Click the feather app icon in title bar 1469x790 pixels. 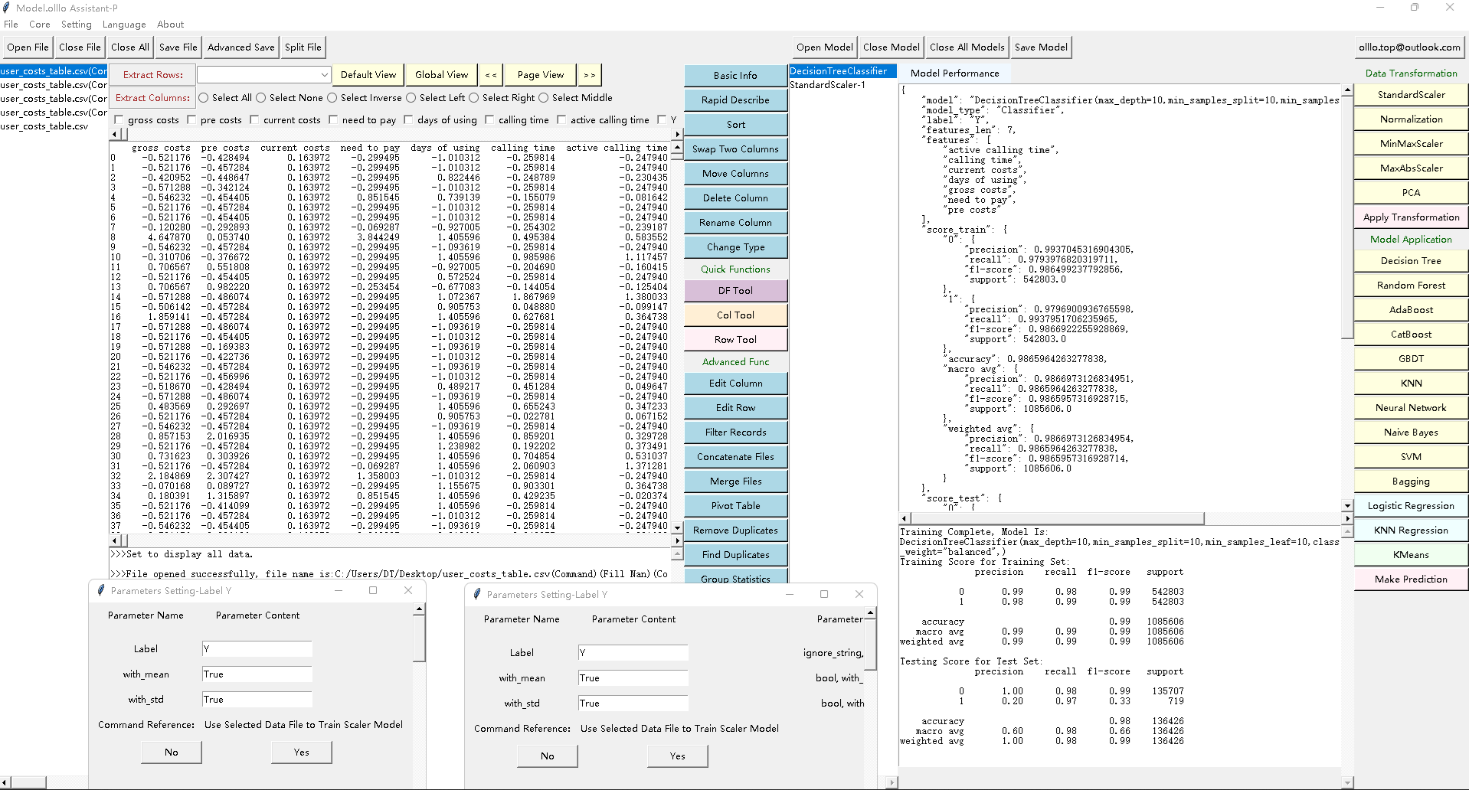[7, 8]
